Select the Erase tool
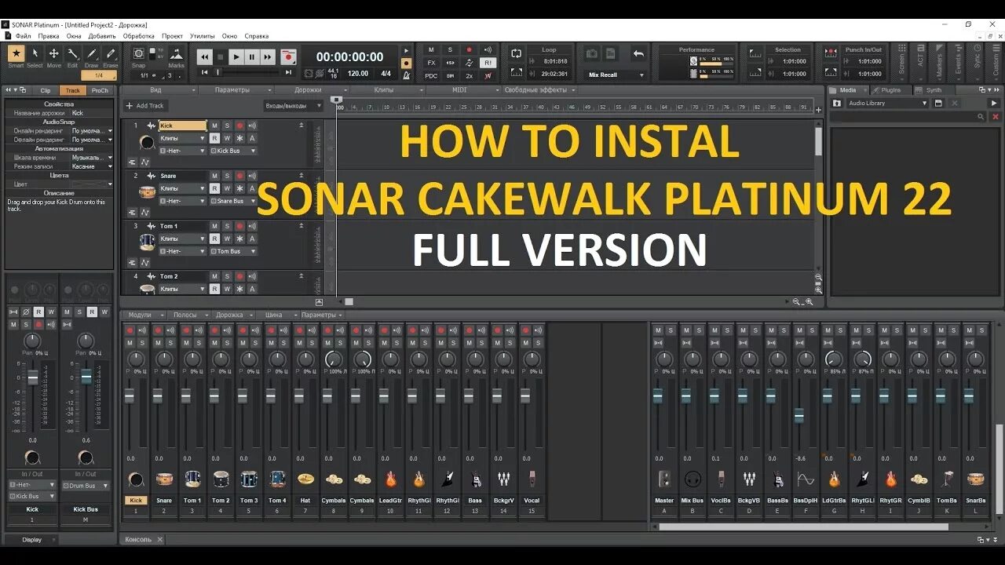 coord(111,54)
